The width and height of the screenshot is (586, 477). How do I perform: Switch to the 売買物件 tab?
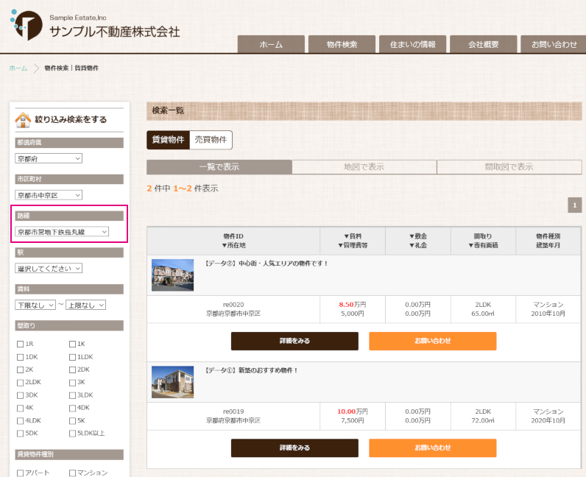pyautogui.click(x=211, y=140)
